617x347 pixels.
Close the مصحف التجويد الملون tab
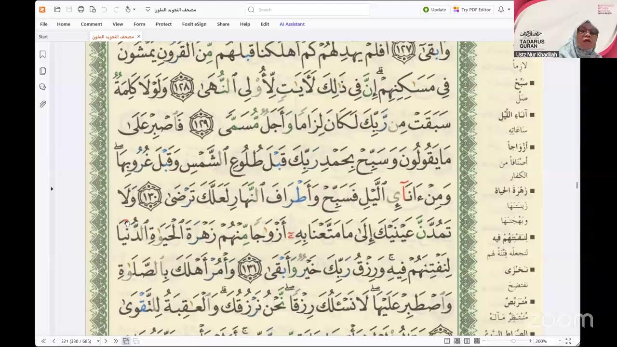(x=139, y=37)
